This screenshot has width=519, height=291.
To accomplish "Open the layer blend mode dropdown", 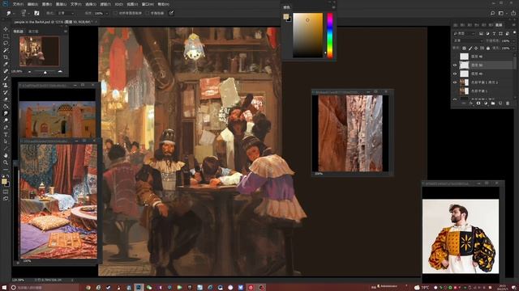I will point(468,40).
